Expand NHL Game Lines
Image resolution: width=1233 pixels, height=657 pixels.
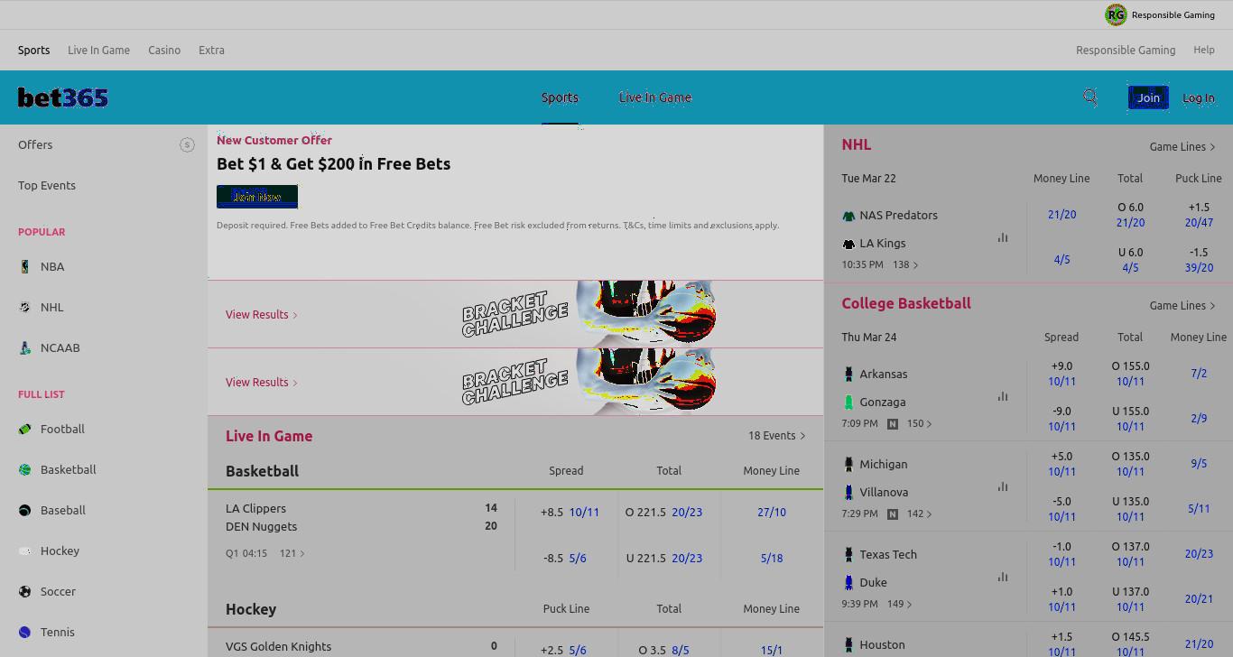tap(1182, 146)
